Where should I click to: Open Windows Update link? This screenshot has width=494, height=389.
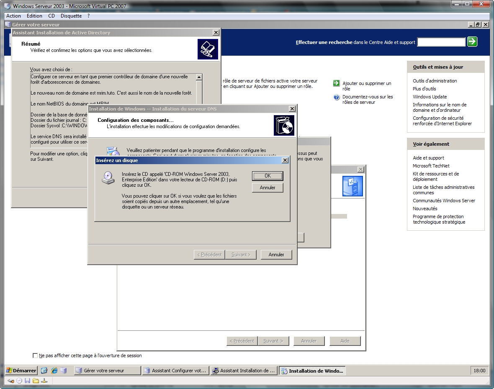point(430,97)
